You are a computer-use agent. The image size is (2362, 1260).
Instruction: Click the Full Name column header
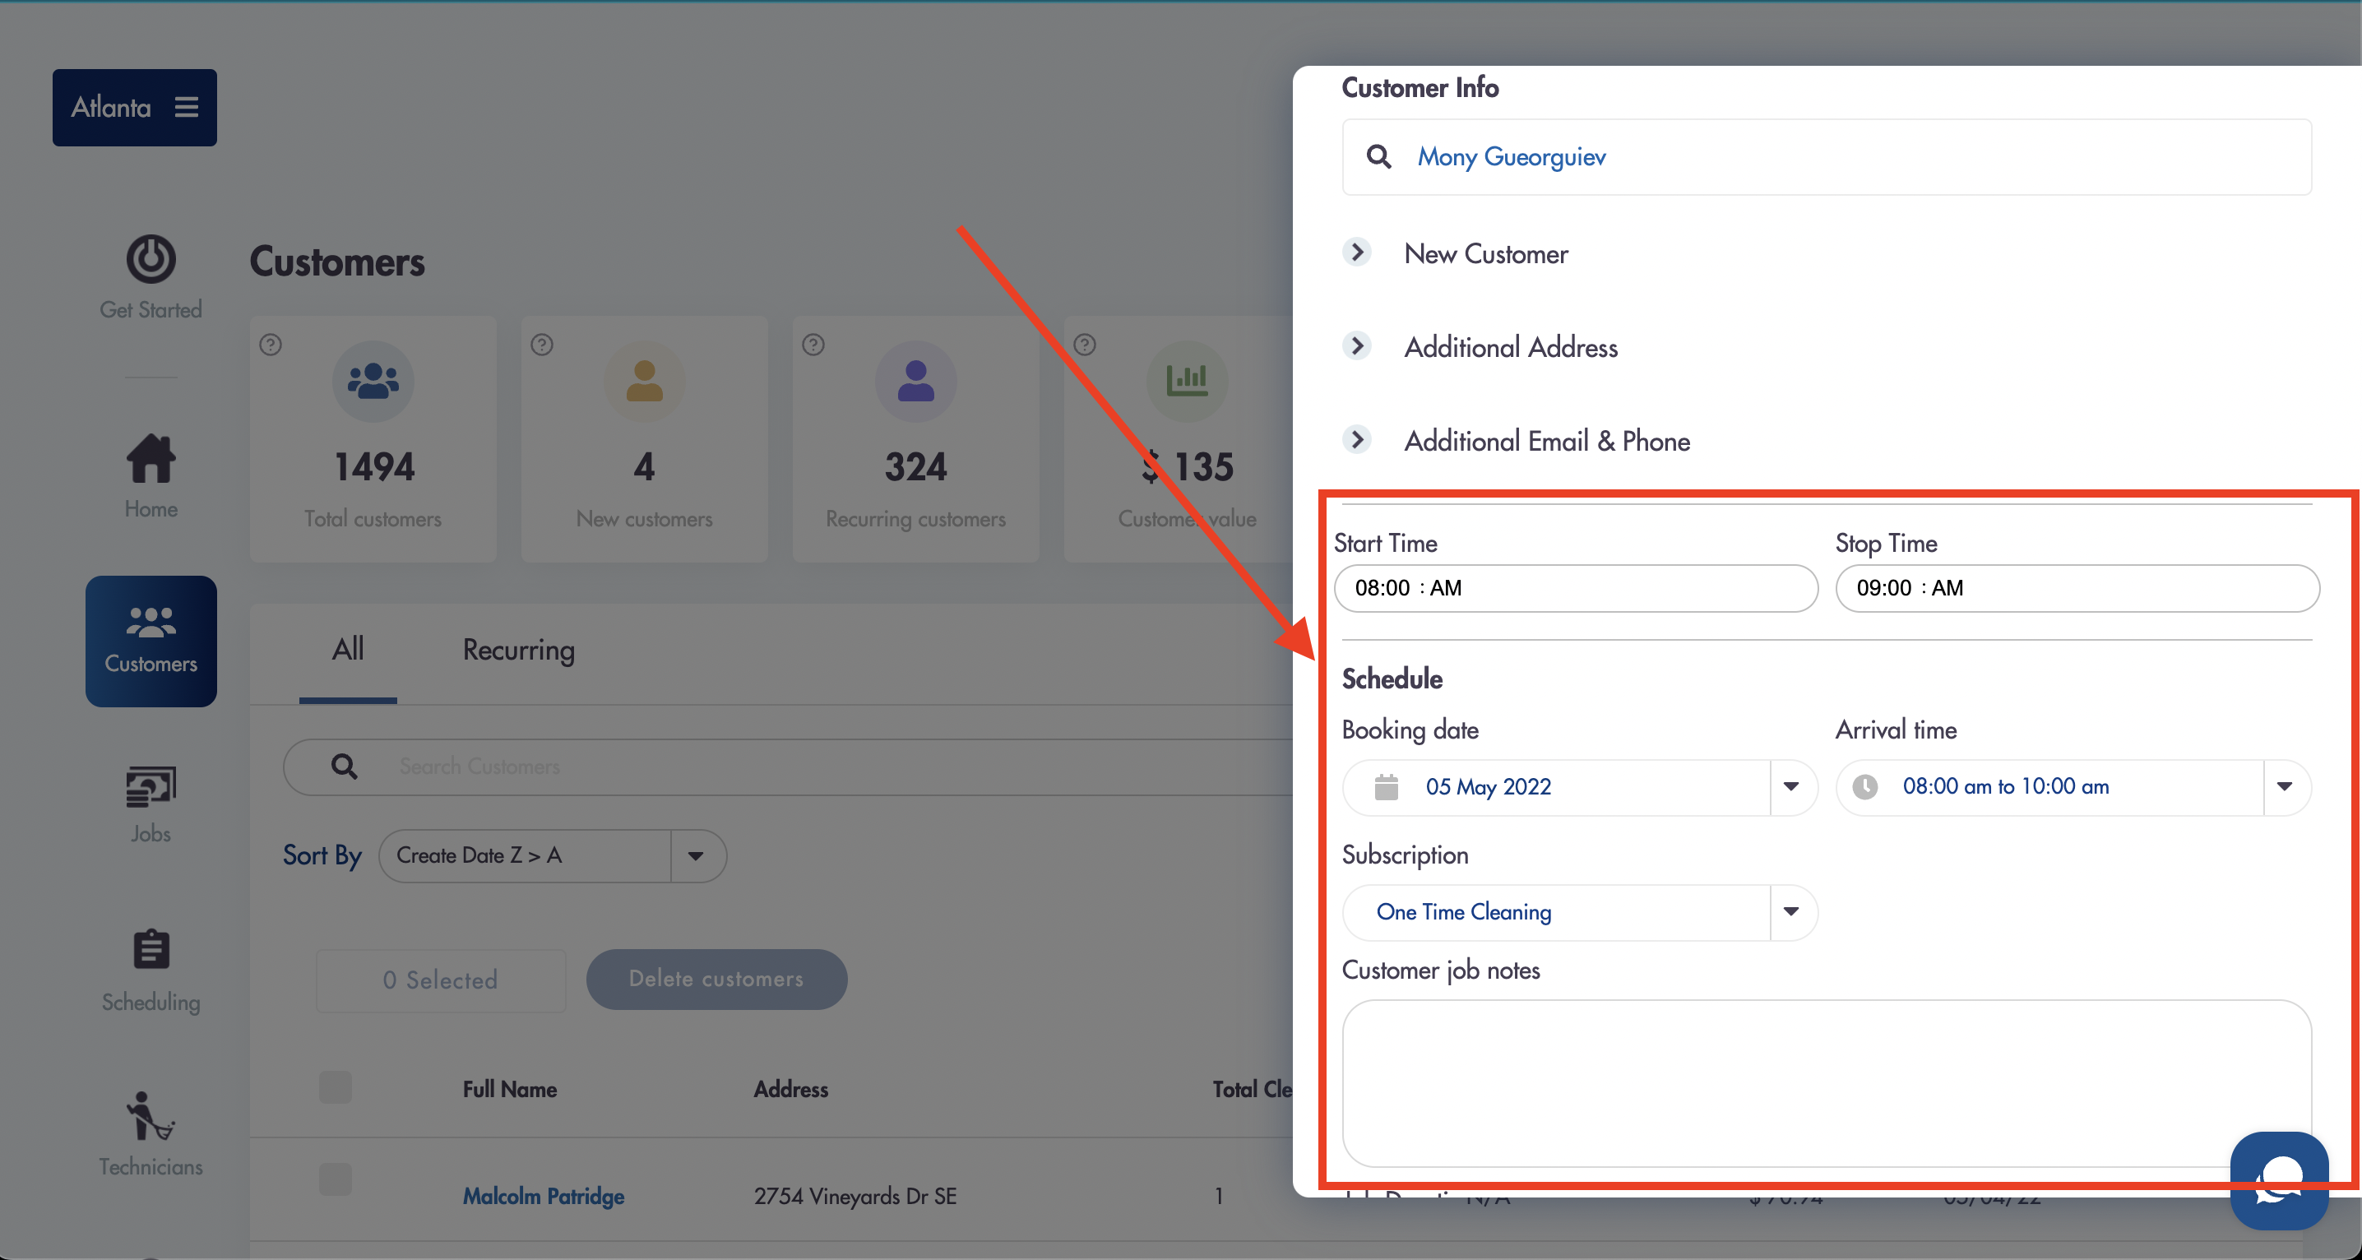[x=510, y=1090]
